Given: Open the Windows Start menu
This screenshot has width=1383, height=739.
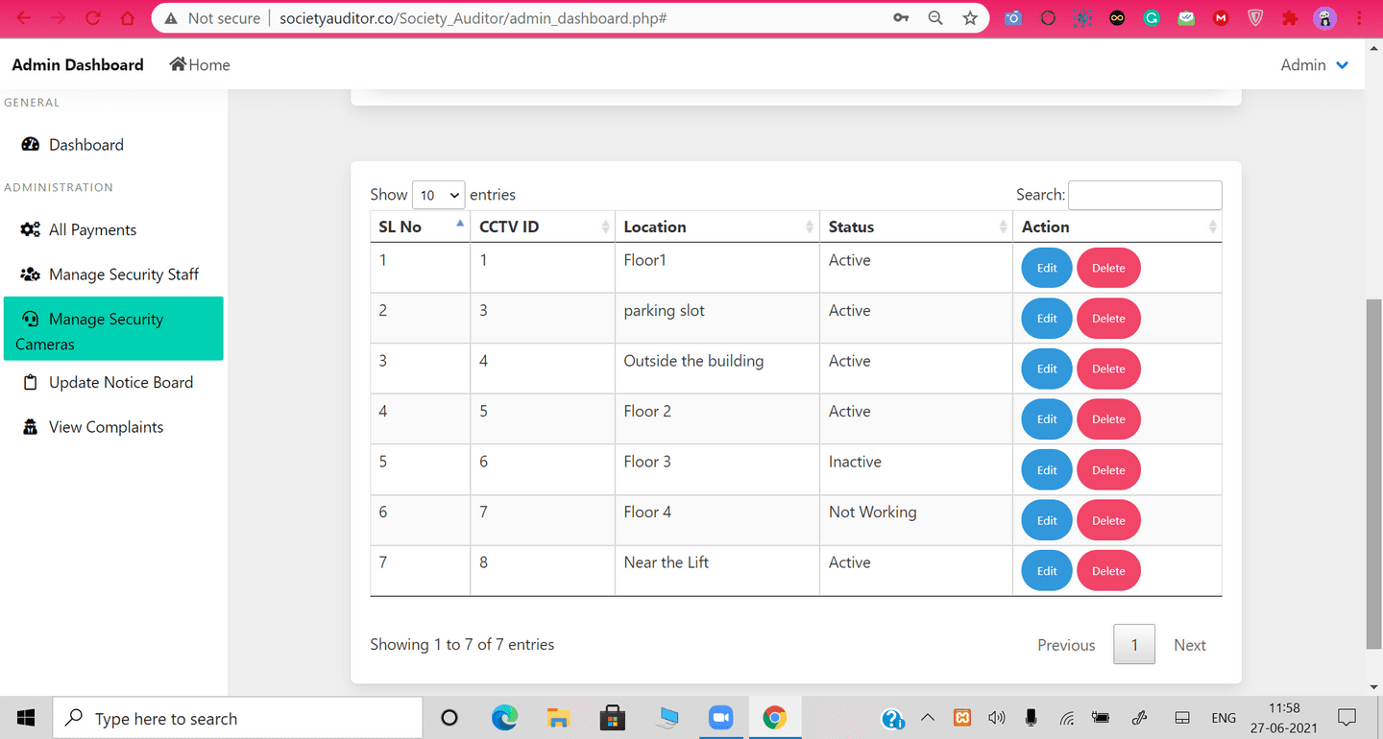Looking at the screenshot, I should pos(26,718).
